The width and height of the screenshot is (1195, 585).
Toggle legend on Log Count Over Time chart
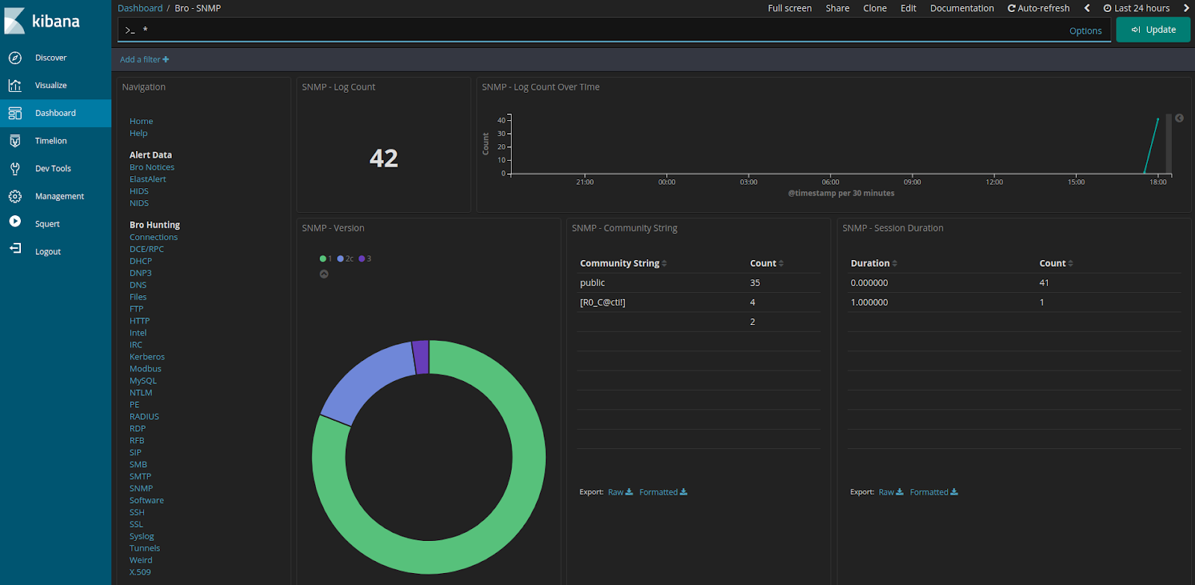click(1179, 118)
